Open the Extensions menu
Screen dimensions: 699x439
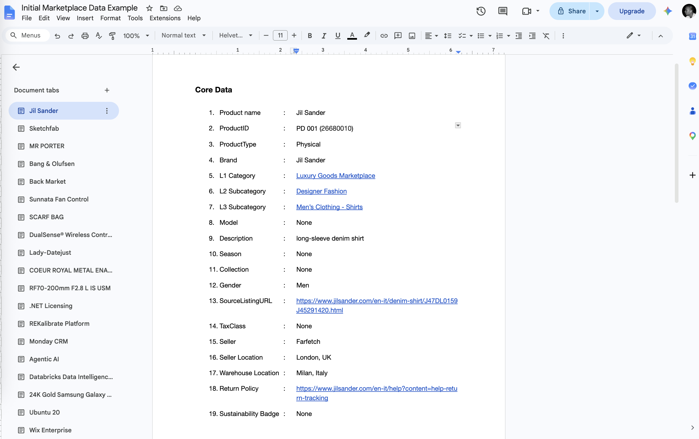click(x=165, y=18)
